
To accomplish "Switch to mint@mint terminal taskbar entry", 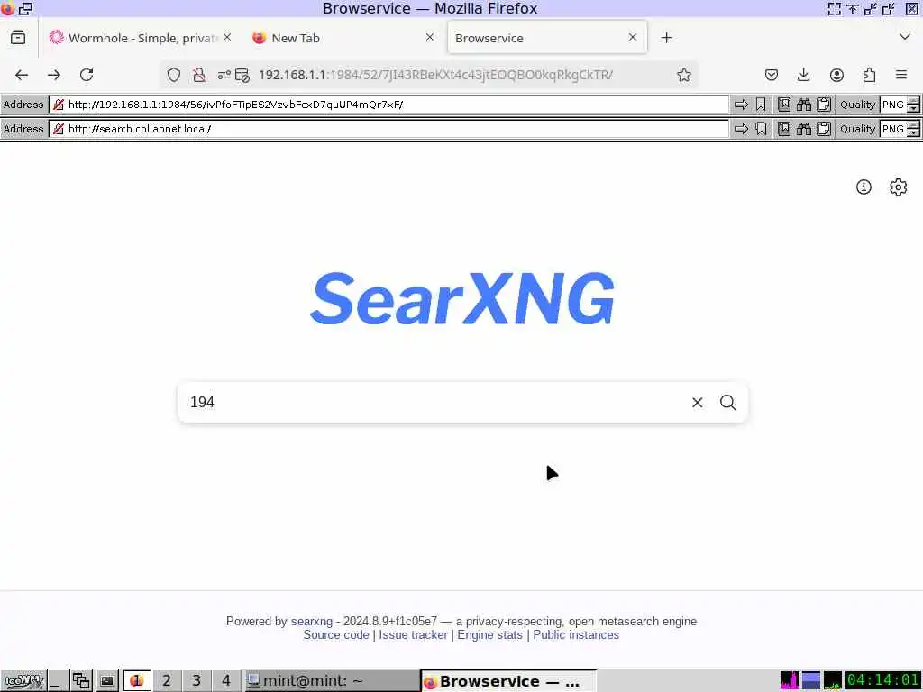I will 332,681.
